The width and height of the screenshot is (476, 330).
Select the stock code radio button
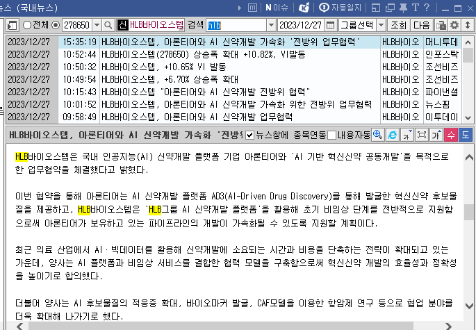56,25
